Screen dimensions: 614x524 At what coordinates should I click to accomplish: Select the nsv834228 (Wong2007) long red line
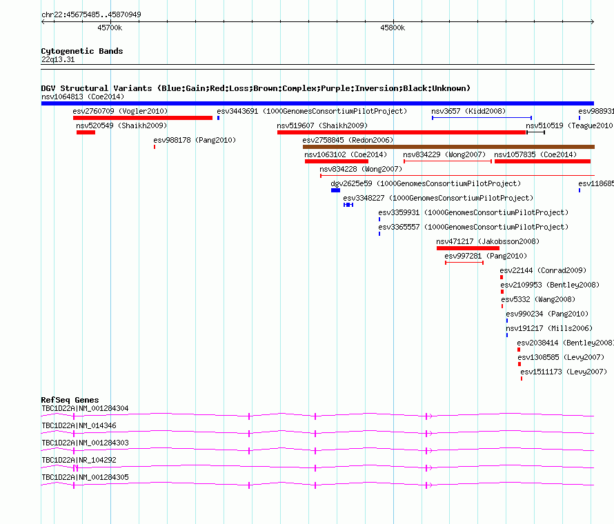pos(457,176)
